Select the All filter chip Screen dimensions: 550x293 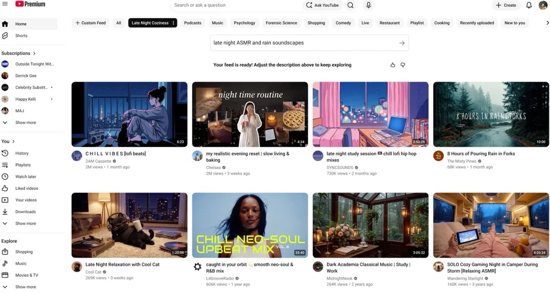coord(119,23)
